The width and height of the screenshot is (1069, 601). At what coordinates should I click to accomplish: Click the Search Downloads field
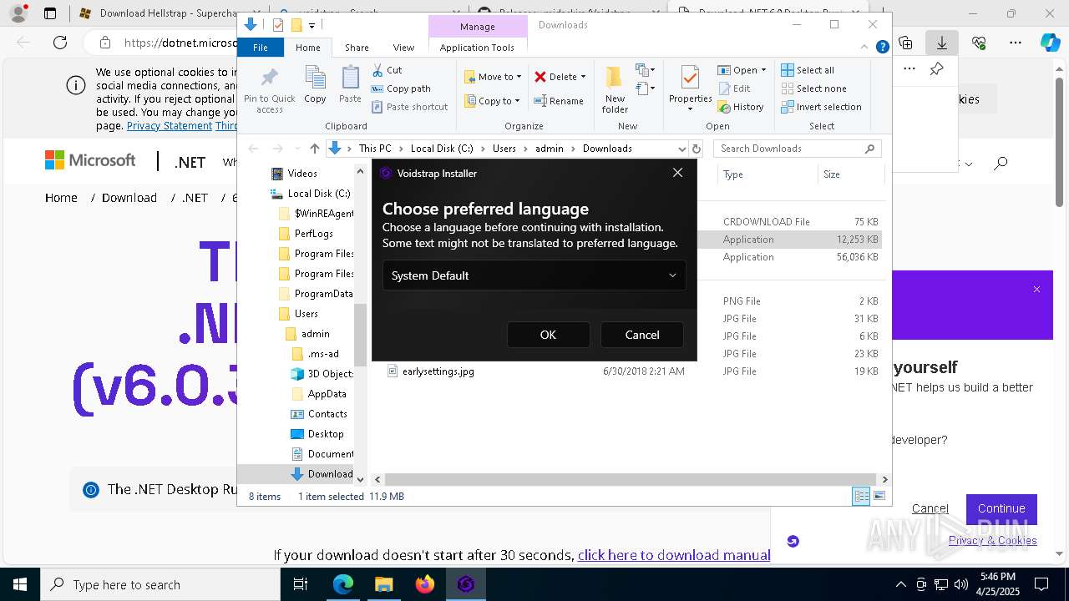click(798, 149)
